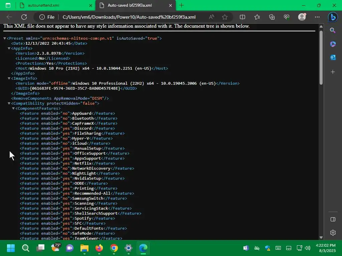342x256 pixels.
Task: Open the user profile avatar
Action: [302, 17]
